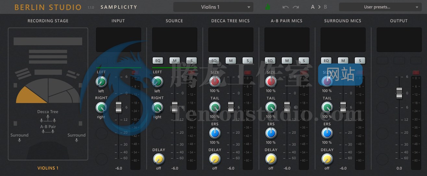
Task: Mute the Surround Mics channel
Action: pyautogui.click(x=343, y=61)
